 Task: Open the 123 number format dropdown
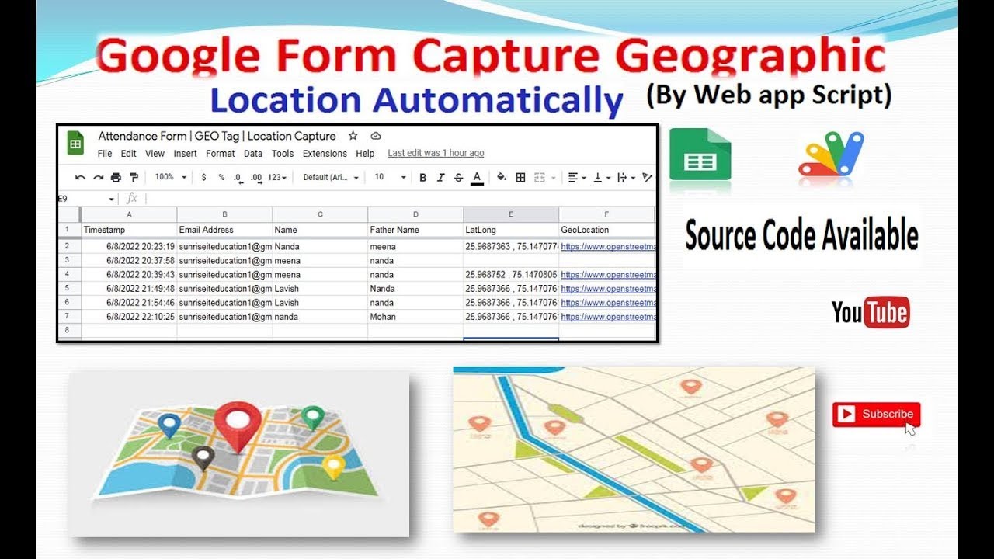(277, 178)
